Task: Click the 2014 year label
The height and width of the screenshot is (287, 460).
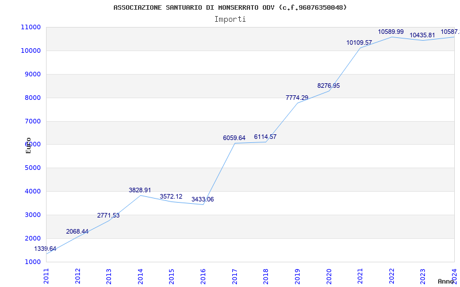Action: [140, 276]
